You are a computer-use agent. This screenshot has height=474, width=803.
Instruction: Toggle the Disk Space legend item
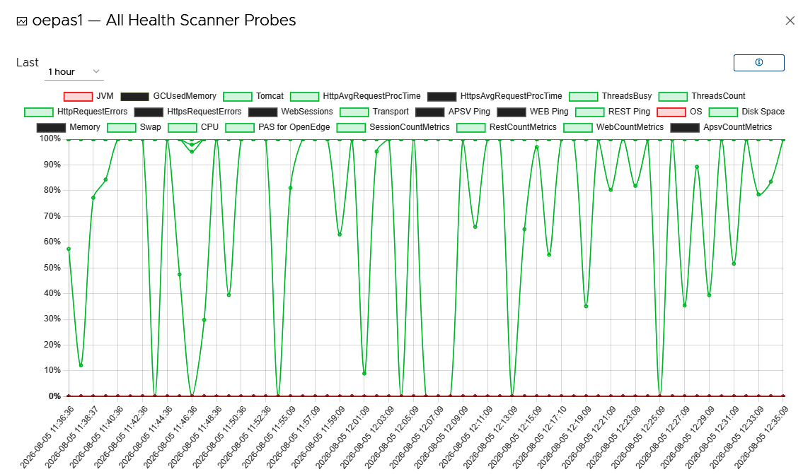[746, 112]
